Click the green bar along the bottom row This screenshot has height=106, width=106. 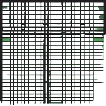pos(56,102)
